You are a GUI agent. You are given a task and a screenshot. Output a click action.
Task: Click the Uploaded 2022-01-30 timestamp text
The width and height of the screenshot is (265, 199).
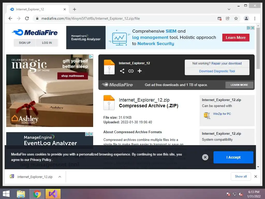(128, 122)
